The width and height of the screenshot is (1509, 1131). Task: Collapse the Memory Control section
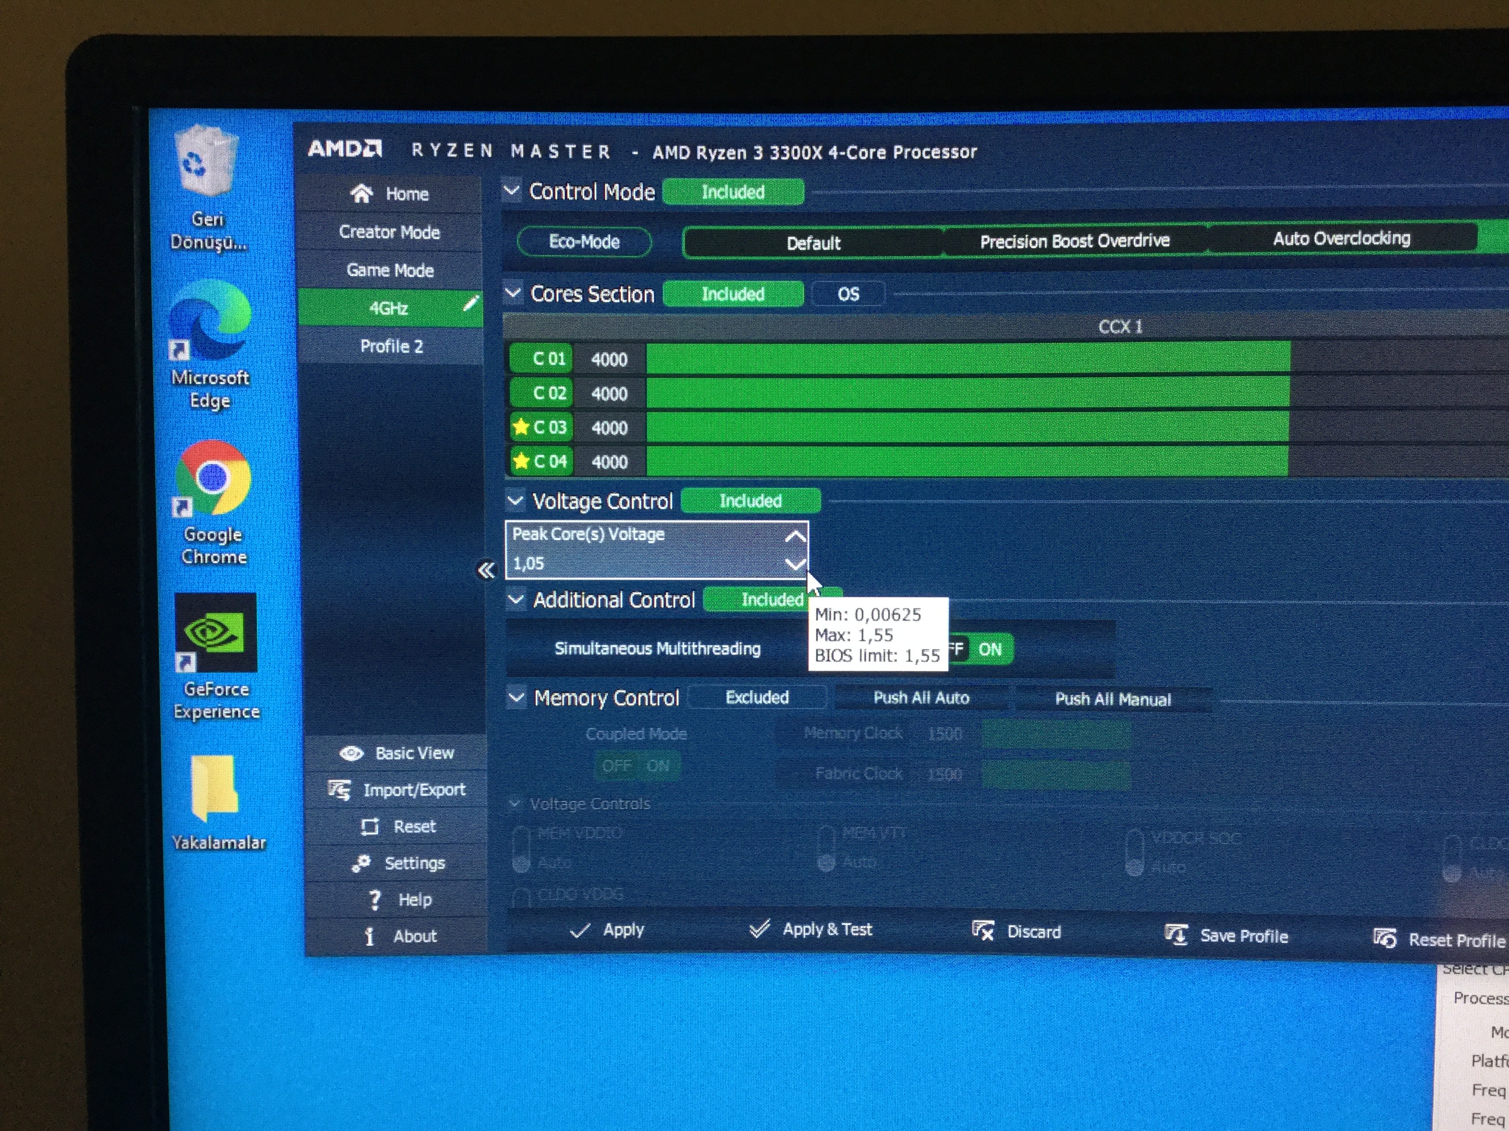516,697
